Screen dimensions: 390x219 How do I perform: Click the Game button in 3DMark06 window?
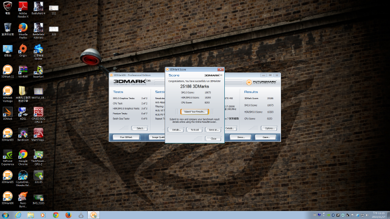[x=266, y=137]
